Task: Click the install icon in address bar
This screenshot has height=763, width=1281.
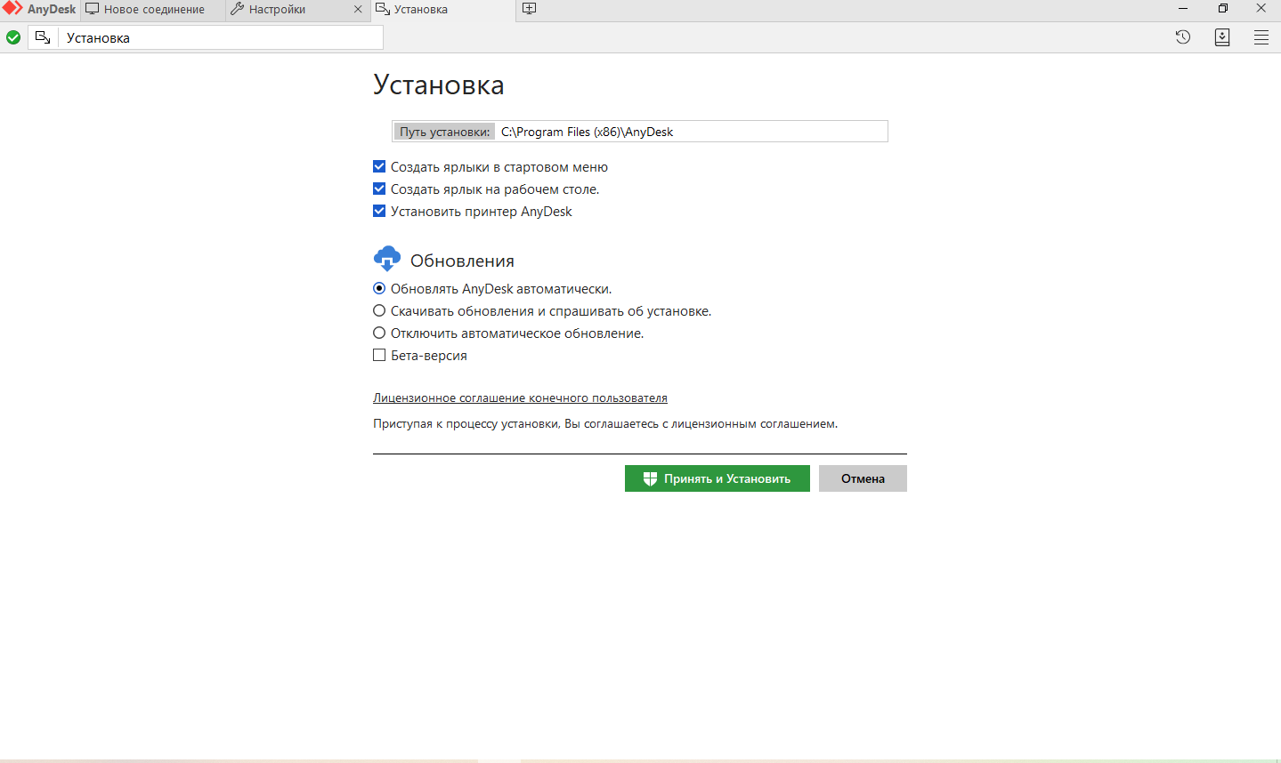Action: point(43,37)
